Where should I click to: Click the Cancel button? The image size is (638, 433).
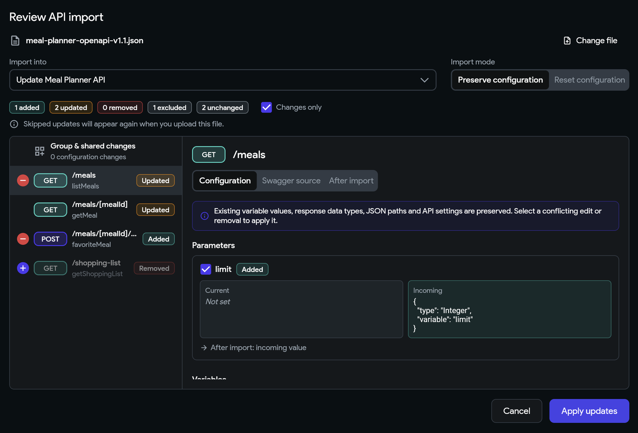[x=516, y=411]
